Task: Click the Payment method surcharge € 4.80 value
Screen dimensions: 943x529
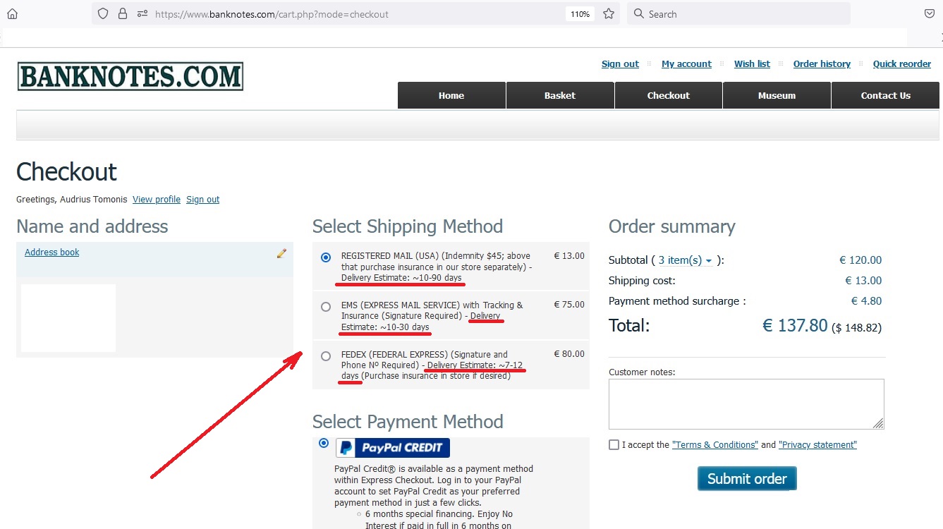Action: (866, 301)
